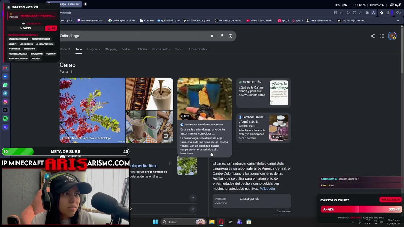Take a snapshot with the camera icon
The image size is (404, 227).
[342, 13]
